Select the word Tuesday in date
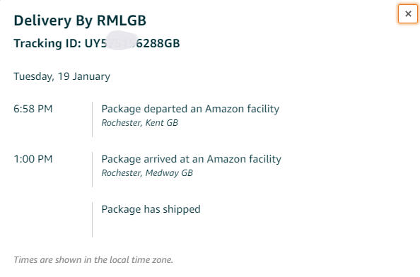The image size is (420, 277). [x=34, y=76]
